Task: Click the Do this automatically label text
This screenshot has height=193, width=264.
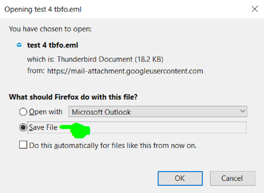Action: click(113, 145)
